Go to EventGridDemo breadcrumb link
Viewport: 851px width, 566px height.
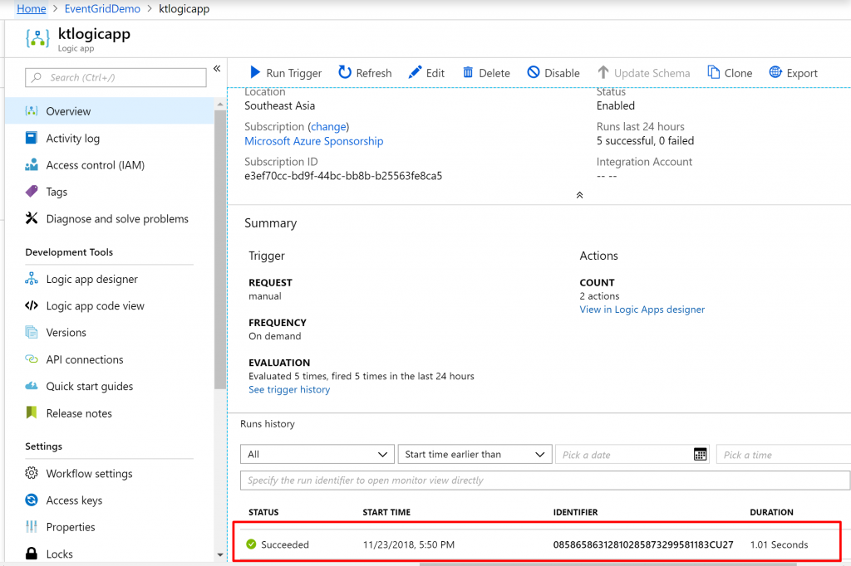102,8
